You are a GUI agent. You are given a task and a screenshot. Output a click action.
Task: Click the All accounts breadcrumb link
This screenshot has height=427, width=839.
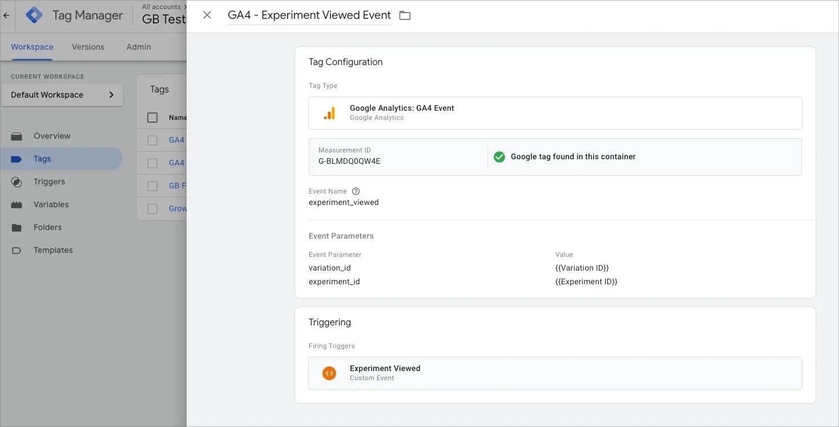pyautogui.click(x=161, y=7)
